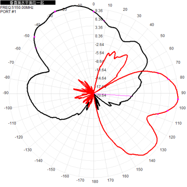Select the positive 140 degree label

(152, 160)
